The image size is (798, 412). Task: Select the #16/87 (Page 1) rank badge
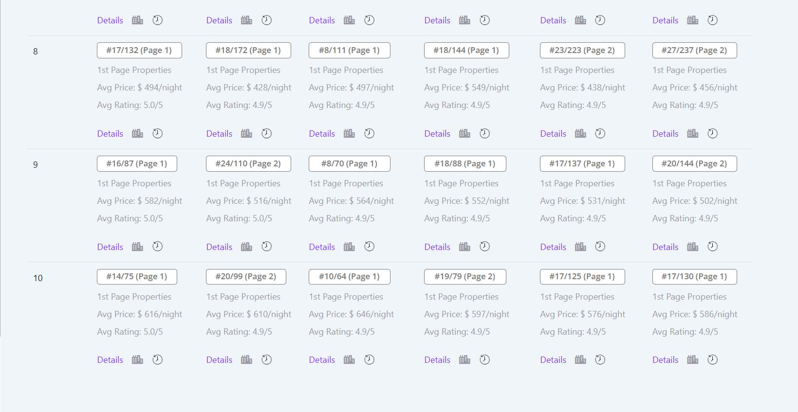coord(137,163)
